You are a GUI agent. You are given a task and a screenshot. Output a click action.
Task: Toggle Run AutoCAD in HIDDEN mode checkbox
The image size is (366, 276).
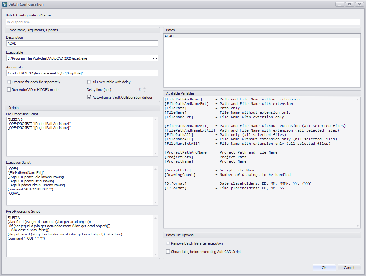coord(9,90)
